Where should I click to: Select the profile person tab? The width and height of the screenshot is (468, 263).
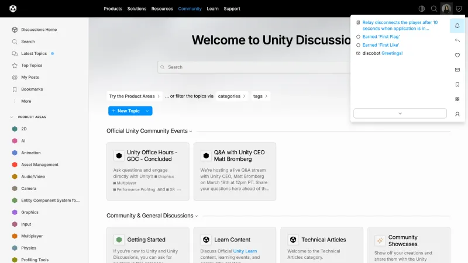pyautogui.click(x=457, y=114)
